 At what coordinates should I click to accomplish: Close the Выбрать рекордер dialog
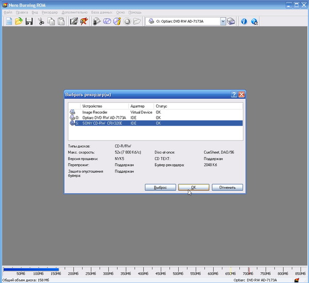242,95
